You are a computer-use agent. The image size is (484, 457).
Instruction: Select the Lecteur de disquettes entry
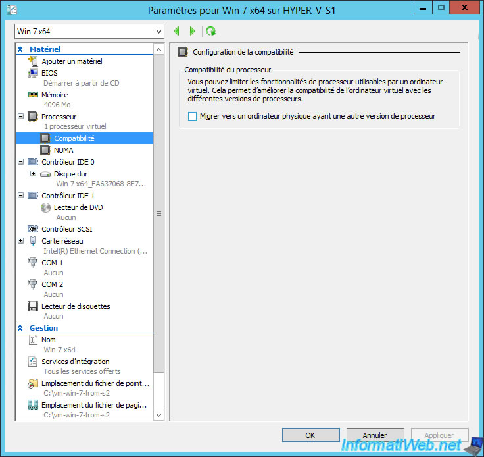pos(76,306)
